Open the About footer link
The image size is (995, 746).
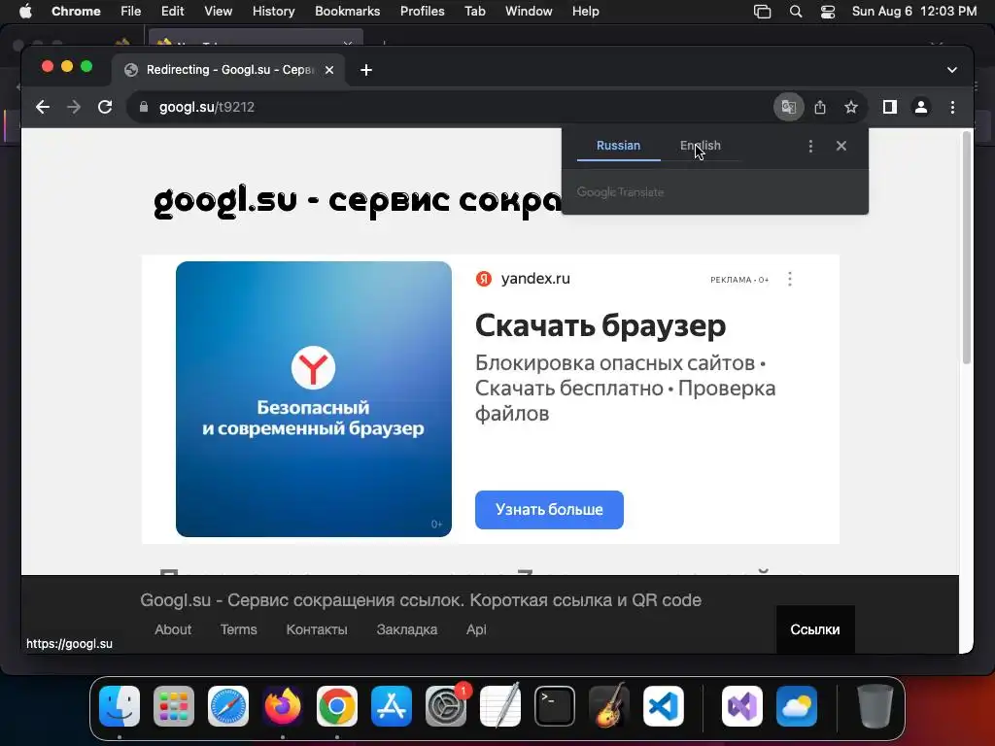(x=173, y=629)
